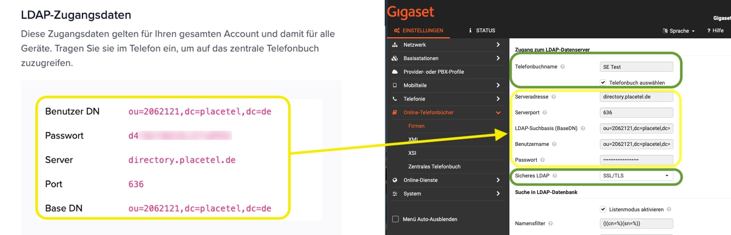The image size is (731, 235).
Task: Click help icon beside Listenmodus aktivieren
Action: pyautogui.click(x=669, y=209)
